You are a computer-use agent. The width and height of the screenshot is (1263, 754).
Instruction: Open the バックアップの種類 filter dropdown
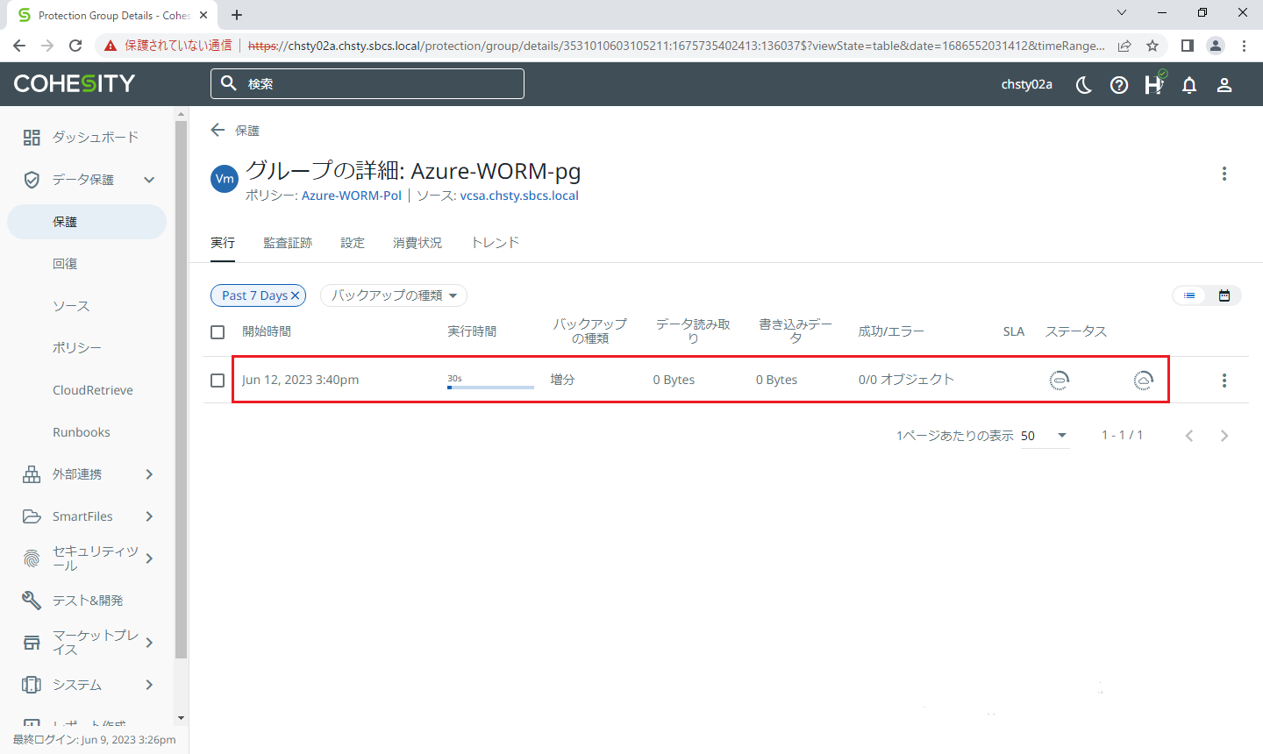[x=394, y=295]
